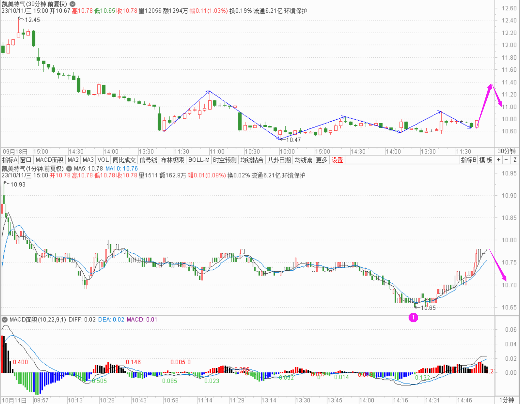The height and width of the screenshot is (404, 520).
Task: Open the 更多 indicators menu
Action: [x=322, y=160]
